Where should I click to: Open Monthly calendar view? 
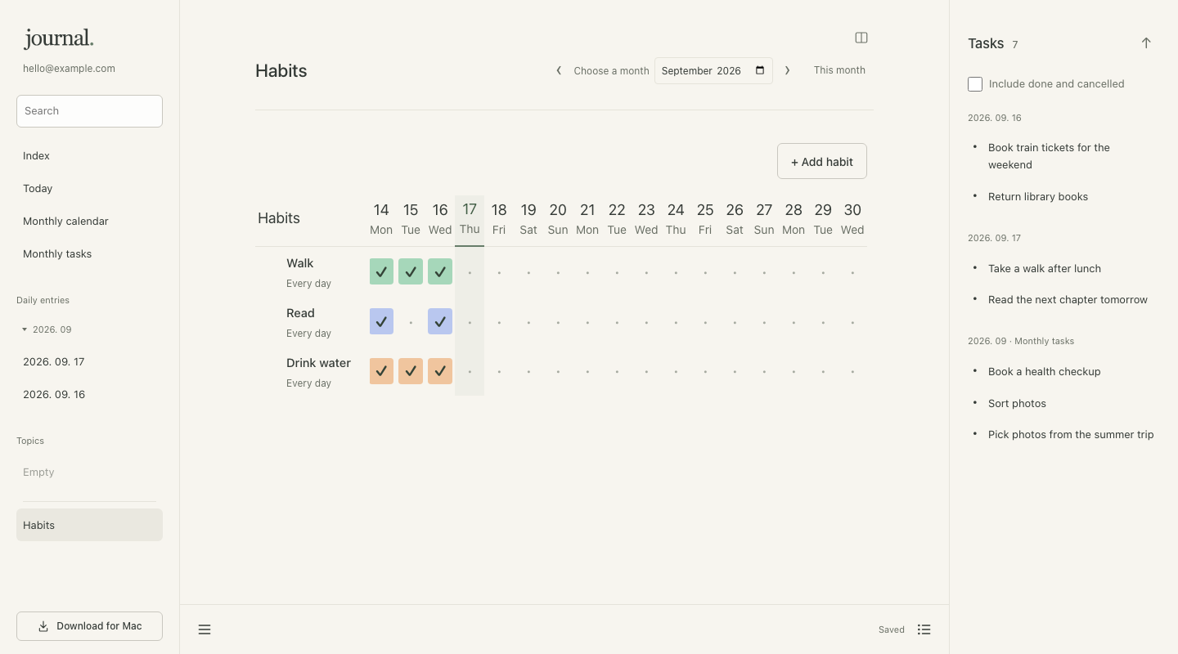[x=89, y=221]
